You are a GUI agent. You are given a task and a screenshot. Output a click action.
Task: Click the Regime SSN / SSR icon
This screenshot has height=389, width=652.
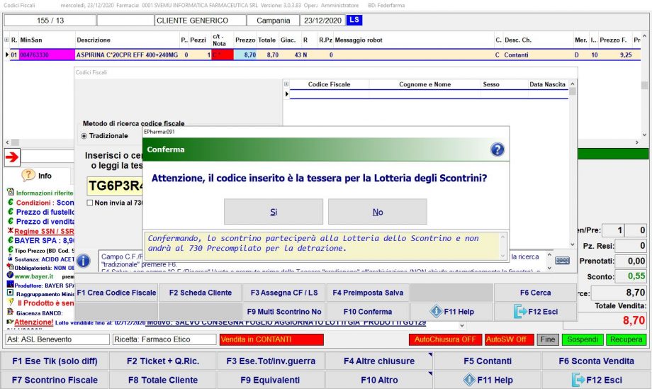click(x=11, y=231)
